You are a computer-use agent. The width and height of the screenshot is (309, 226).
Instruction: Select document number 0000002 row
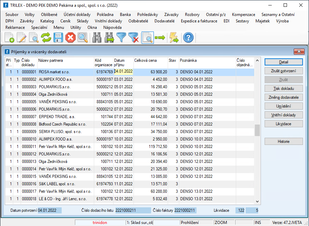130,79
